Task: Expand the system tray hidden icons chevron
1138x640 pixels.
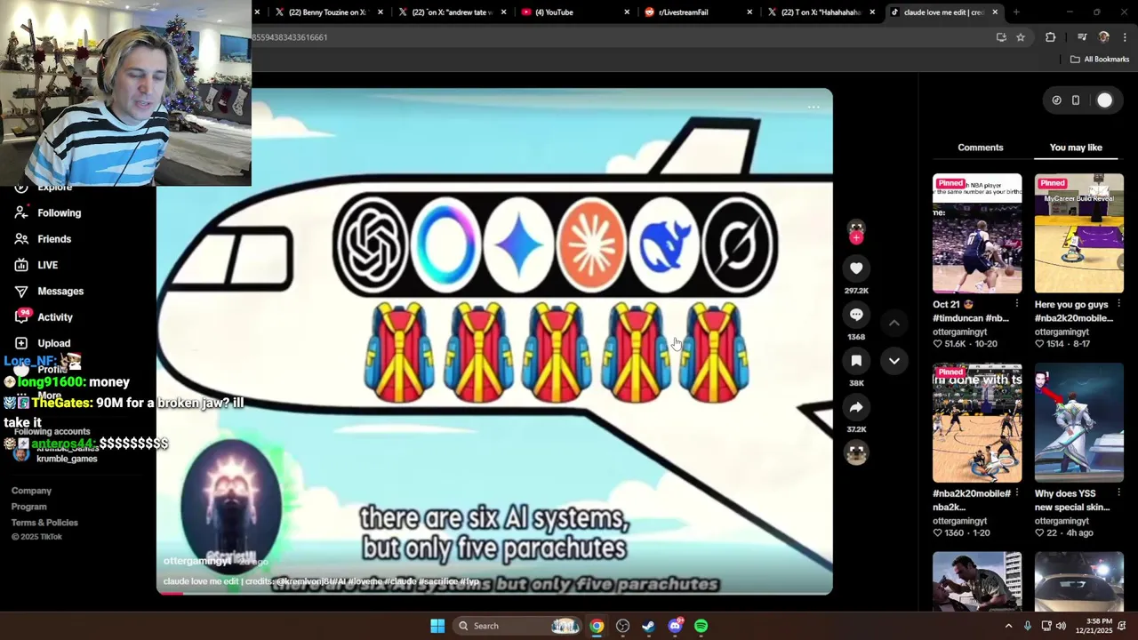Action: 1008,626
